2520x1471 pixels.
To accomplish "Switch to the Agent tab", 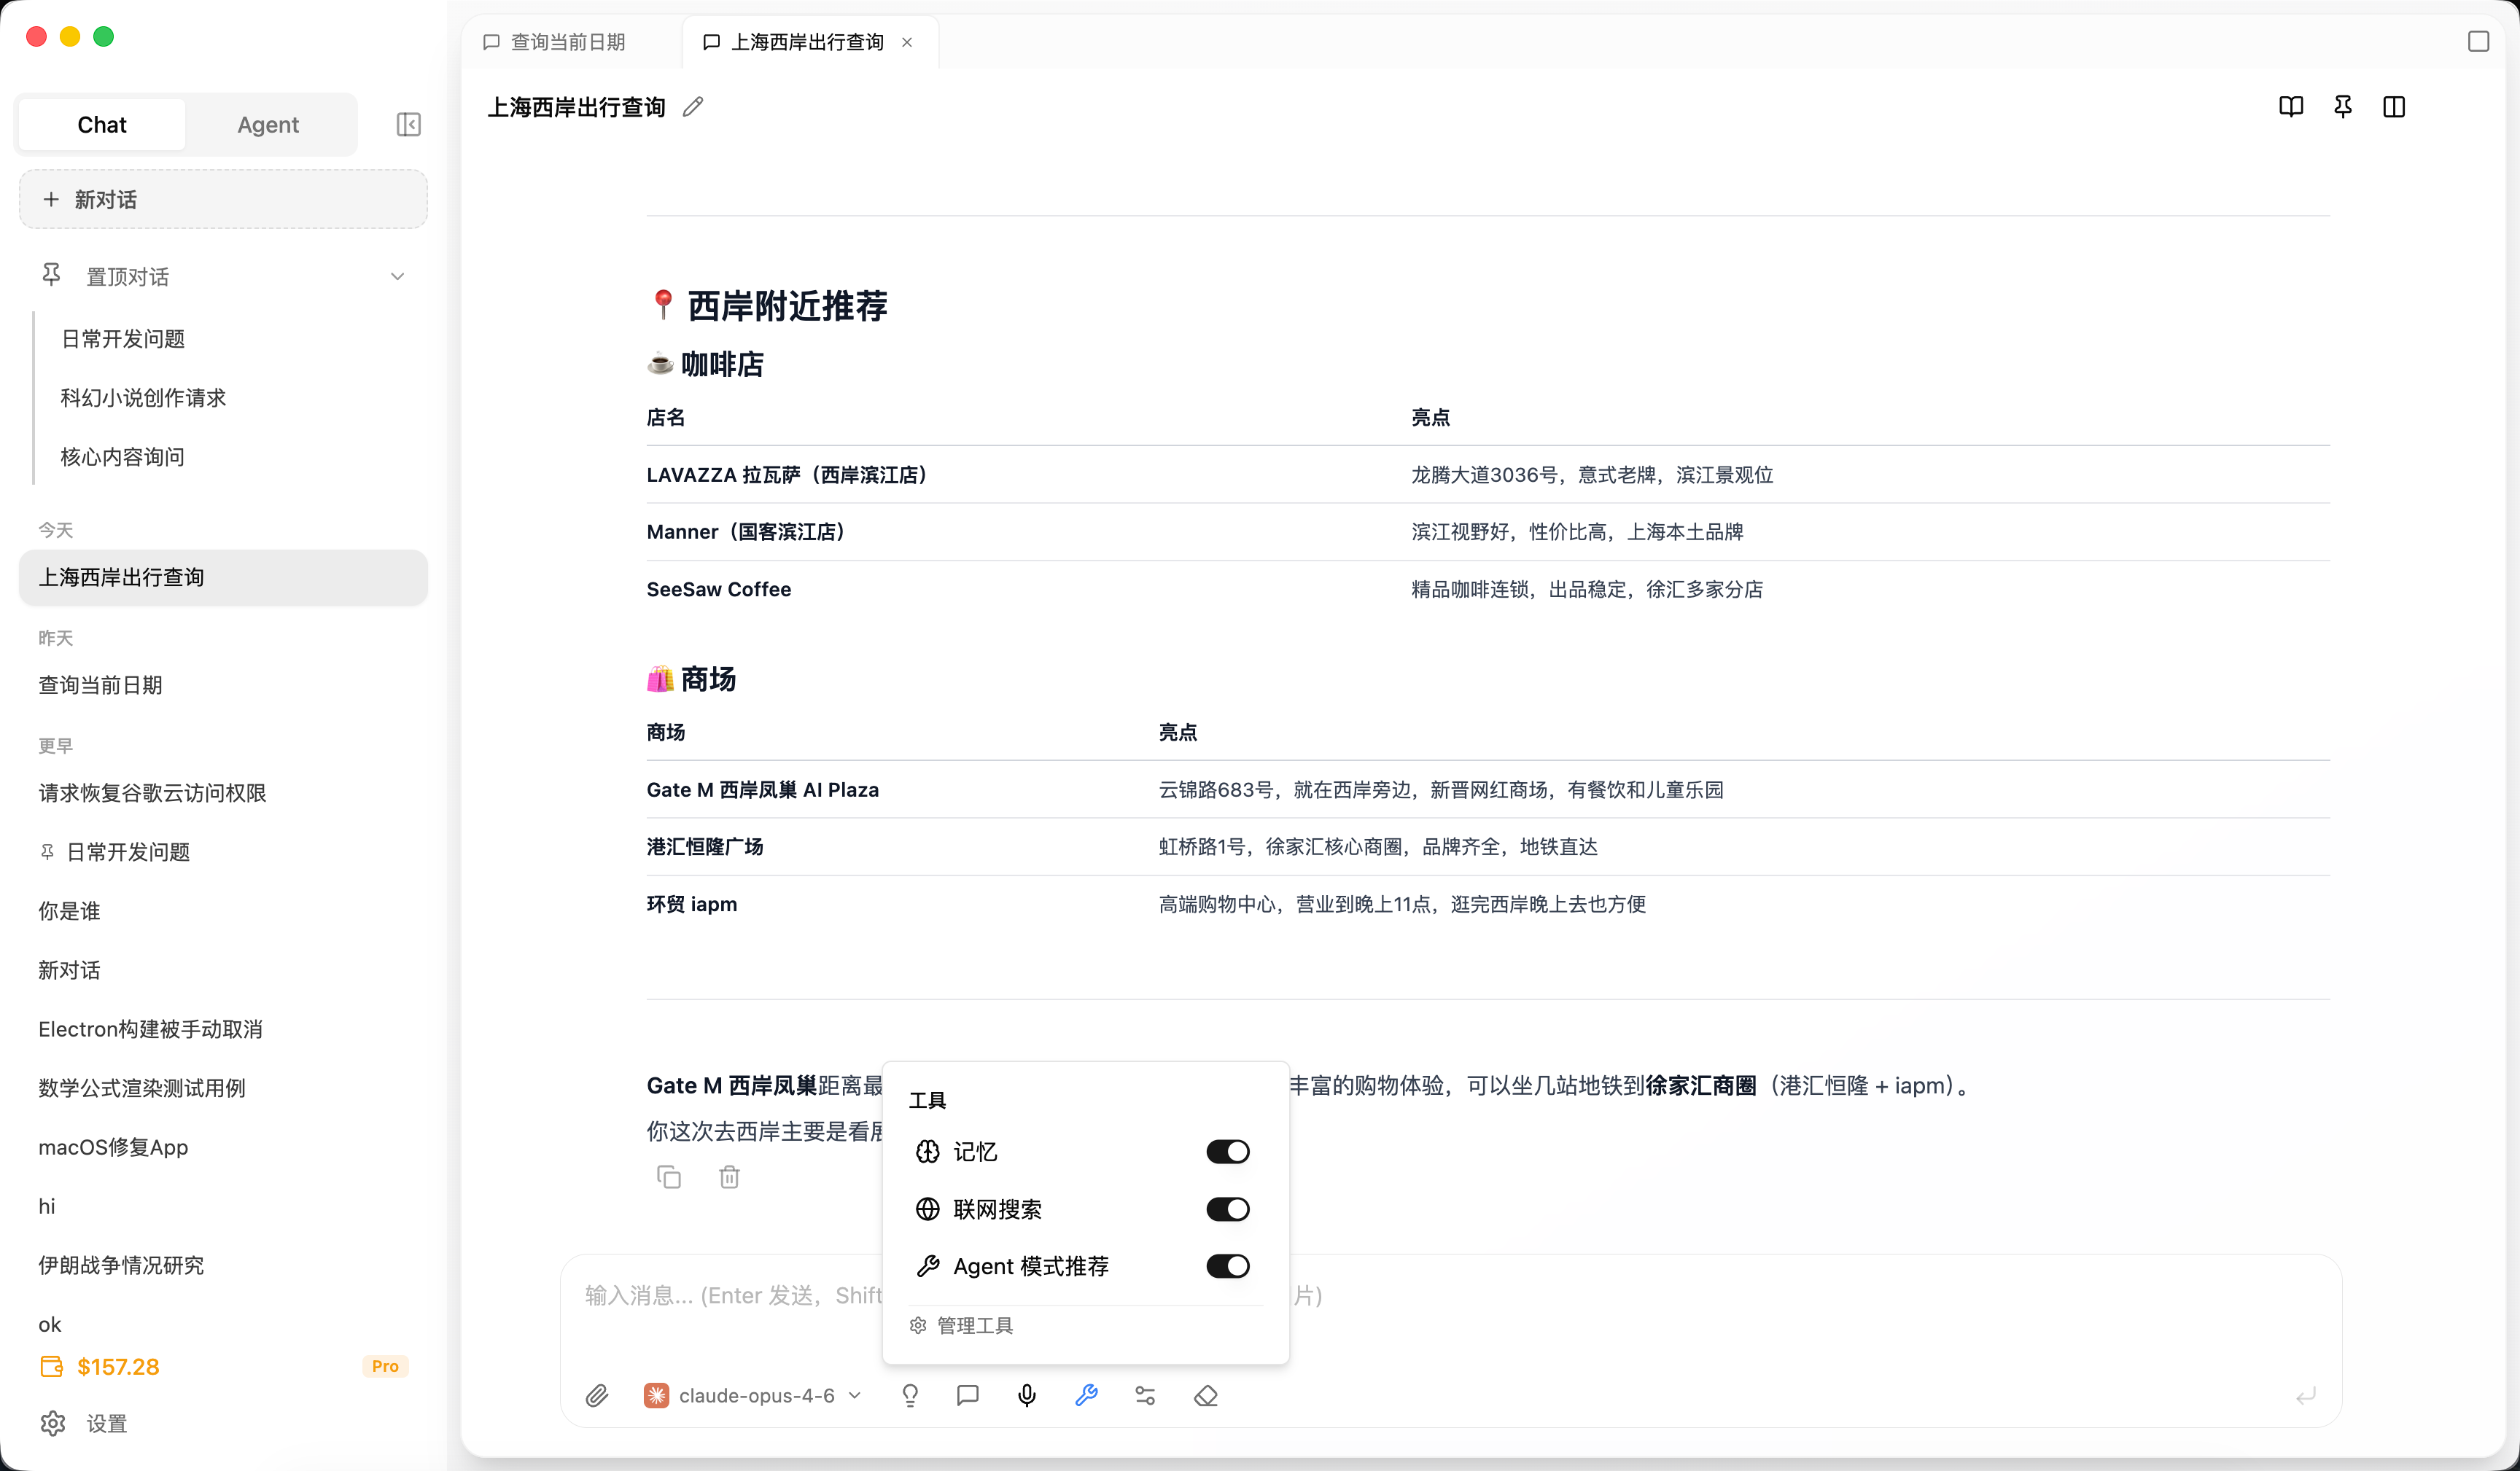I will [268, 125].
